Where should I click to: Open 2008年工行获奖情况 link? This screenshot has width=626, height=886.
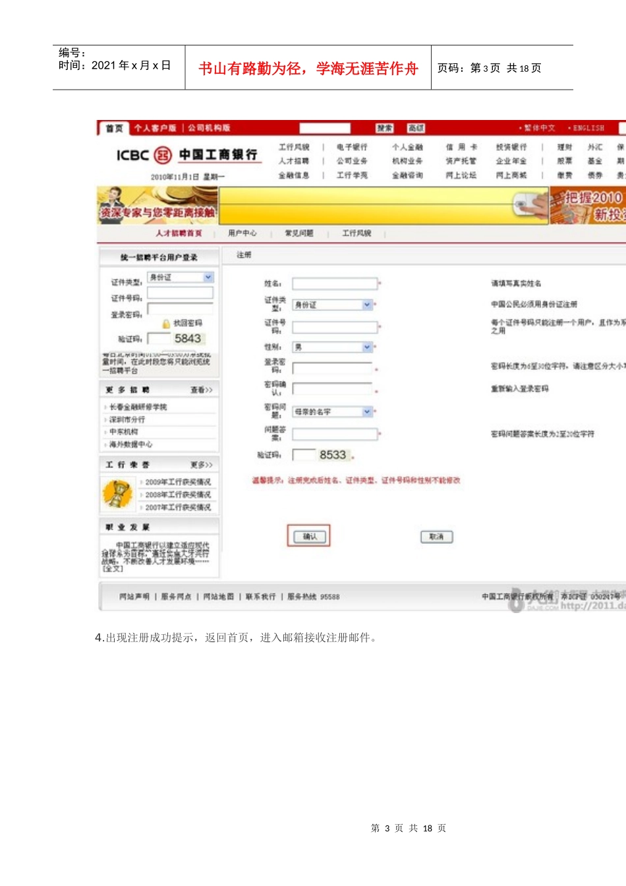click(178, 494)
